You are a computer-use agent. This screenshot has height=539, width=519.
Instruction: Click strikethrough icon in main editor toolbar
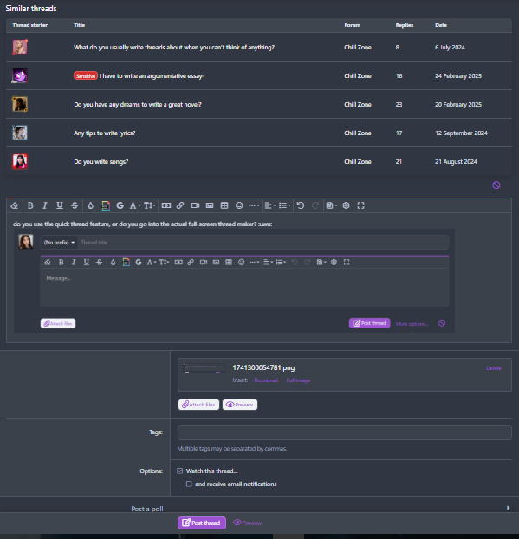(x=75, y=205)
